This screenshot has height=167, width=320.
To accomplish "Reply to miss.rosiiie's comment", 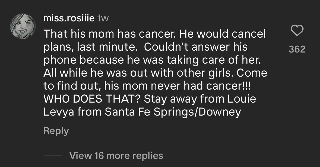I will [56, 131].
